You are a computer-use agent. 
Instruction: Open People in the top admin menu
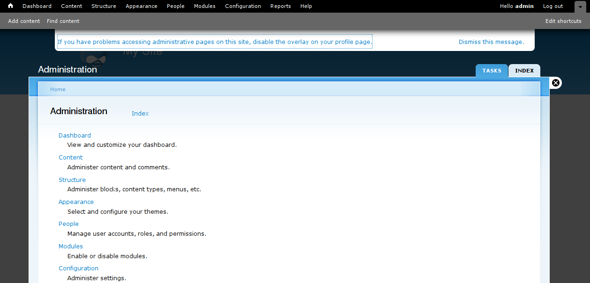tap(176, 6)
